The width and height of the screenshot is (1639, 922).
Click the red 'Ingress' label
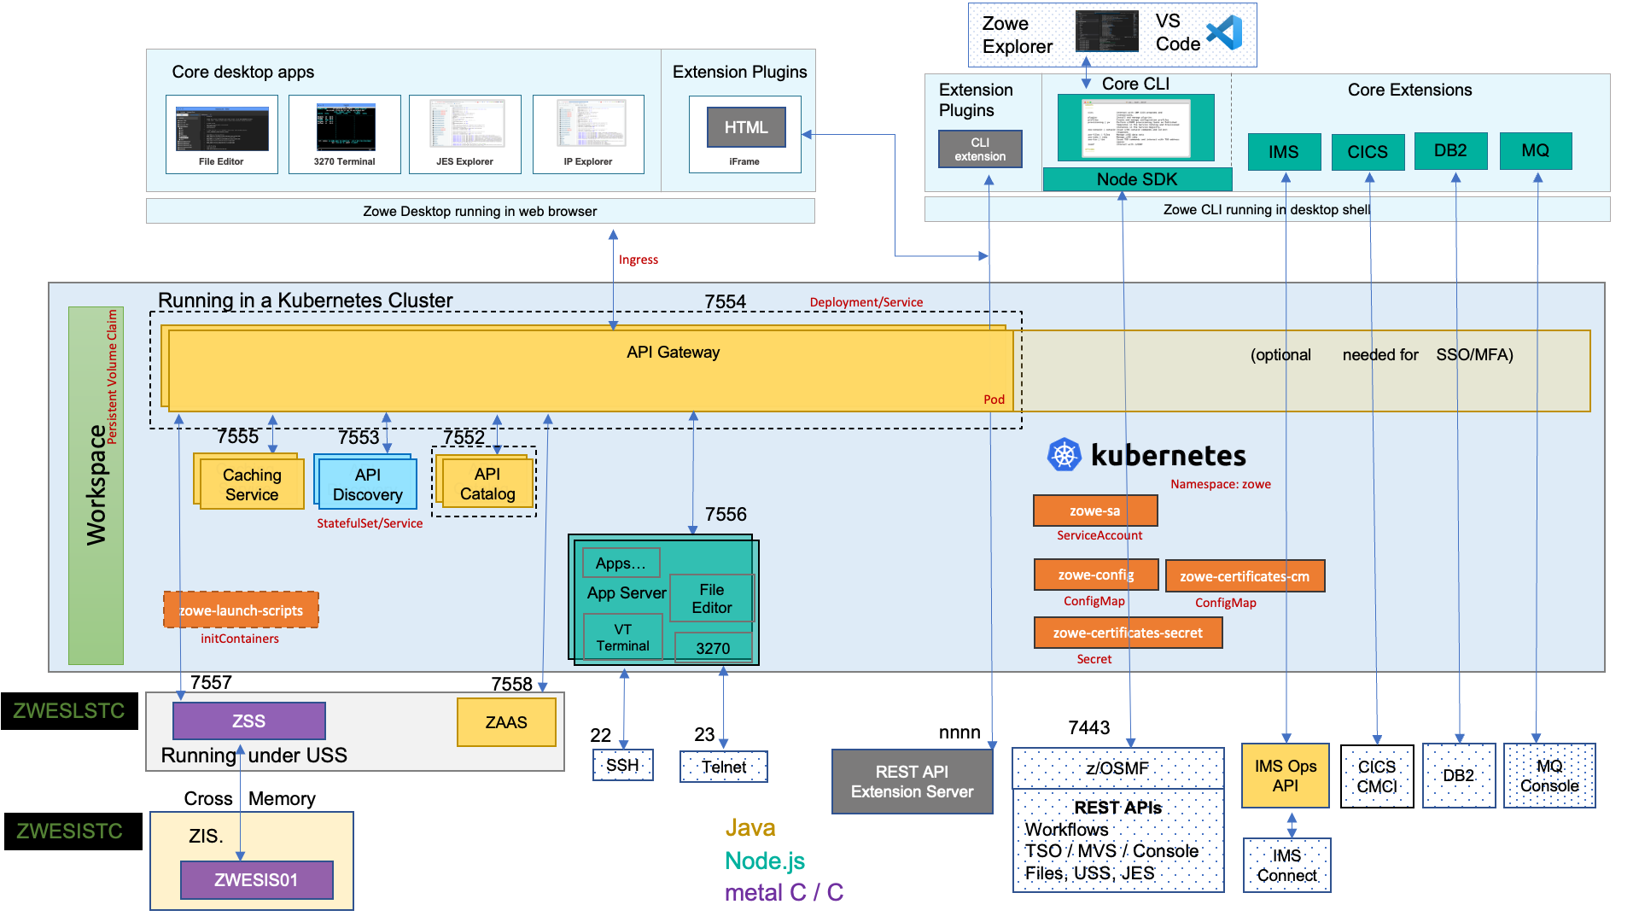639,260
